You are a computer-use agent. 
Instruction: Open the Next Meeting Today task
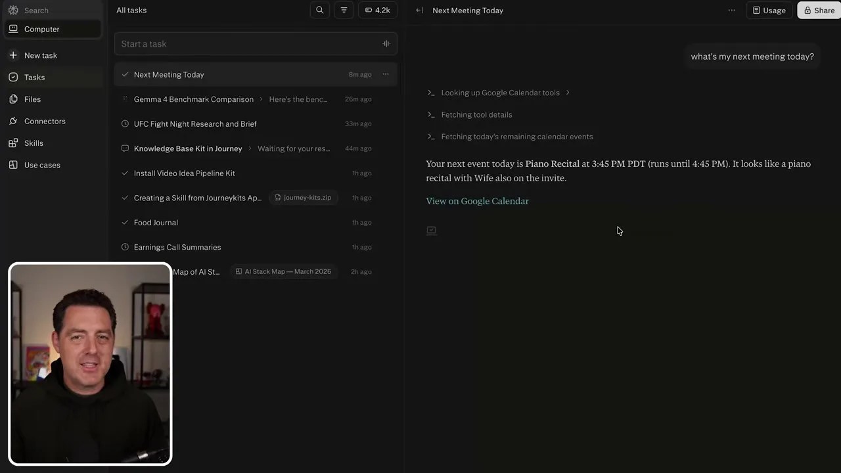[x=256, y=75]
